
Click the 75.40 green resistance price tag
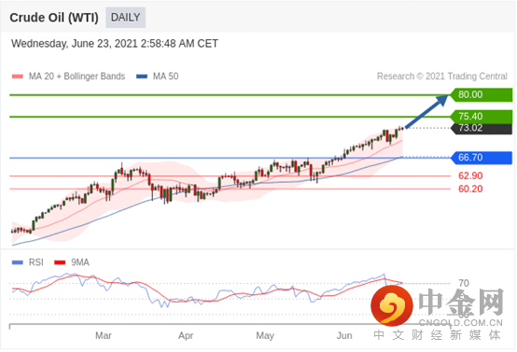(x=481, y=117)
